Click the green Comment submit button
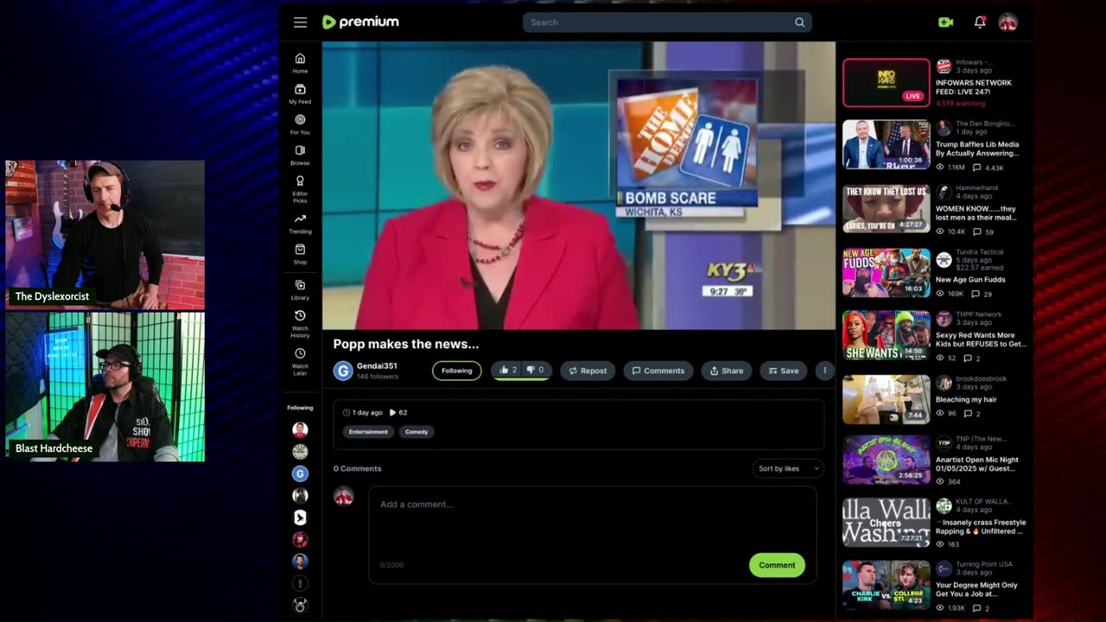 coord(777,565)
